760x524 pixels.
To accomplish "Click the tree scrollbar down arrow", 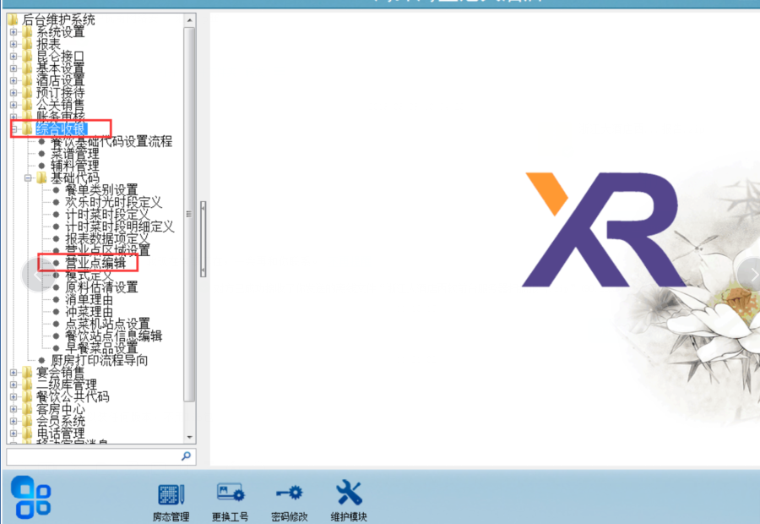I will click(x=189, y=437).
